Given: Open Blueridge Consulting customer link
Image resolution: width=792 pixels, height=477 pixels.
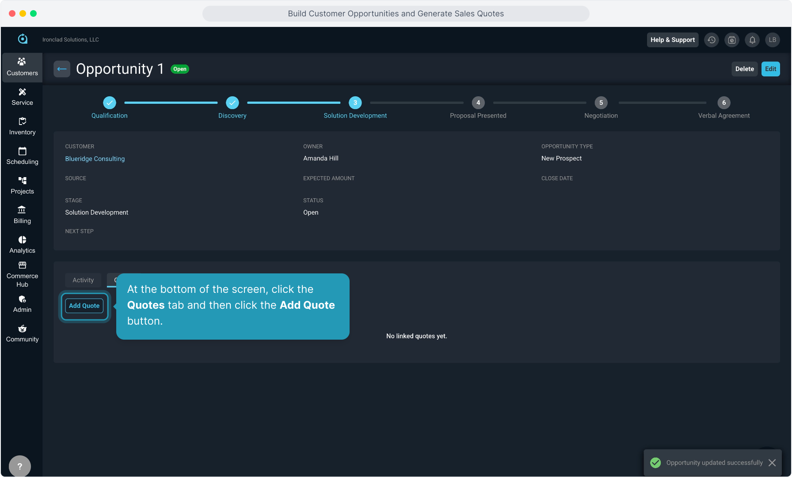Looking at the screenshot, I should coord(95,159).
